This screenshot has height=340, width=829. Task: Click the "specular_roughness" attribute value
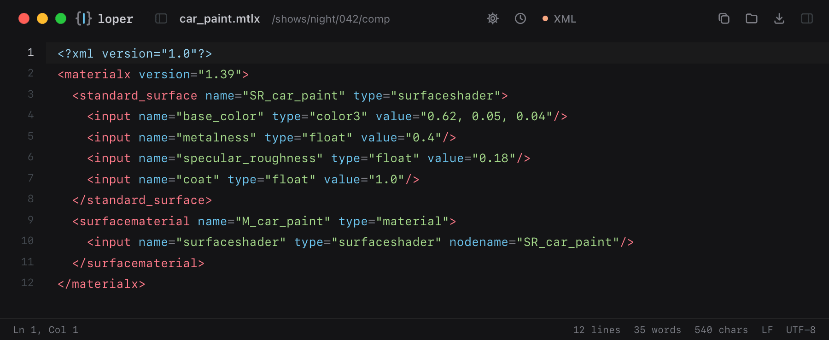pyautogui.click(x=249, y=158)
